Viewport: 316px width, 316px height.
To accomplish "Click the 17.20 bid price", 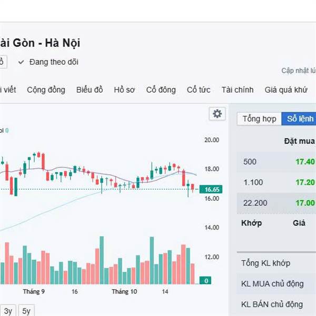I will (305, 182).
